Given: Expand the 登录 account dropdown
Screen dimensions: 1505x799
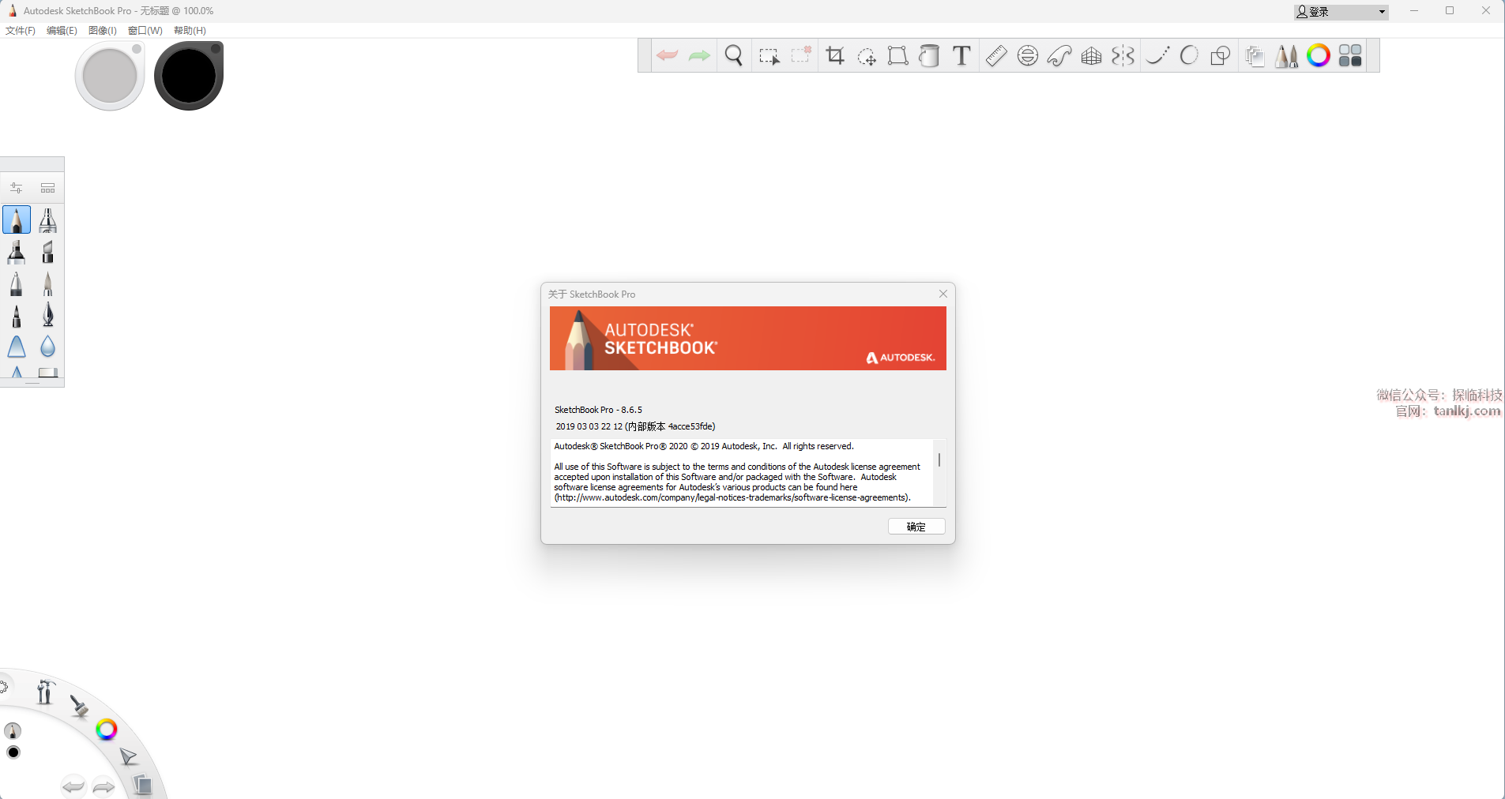Looking at the screenshot, I should [x=1341, y=12].
